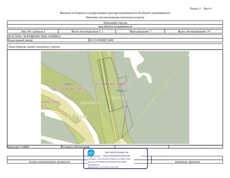This screenshot has height=178, width=230.
Task: Click 'План (чертеж, схема) земельного участка' heading
Action: [34, 47]
